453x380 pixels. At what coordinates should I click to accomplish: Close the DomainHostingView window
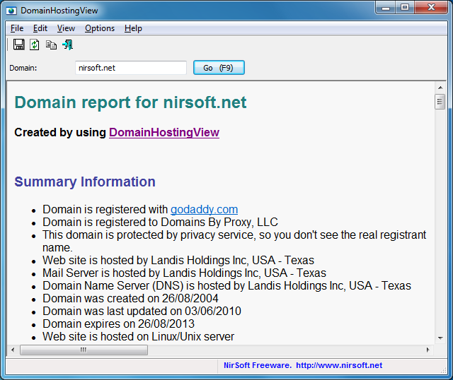coord(431,8)
